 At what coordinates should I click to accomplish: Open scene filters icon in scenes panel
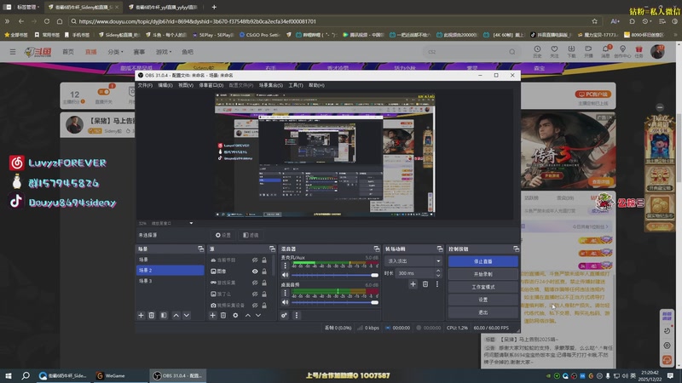pyautogui.click(x=164, y=315)
